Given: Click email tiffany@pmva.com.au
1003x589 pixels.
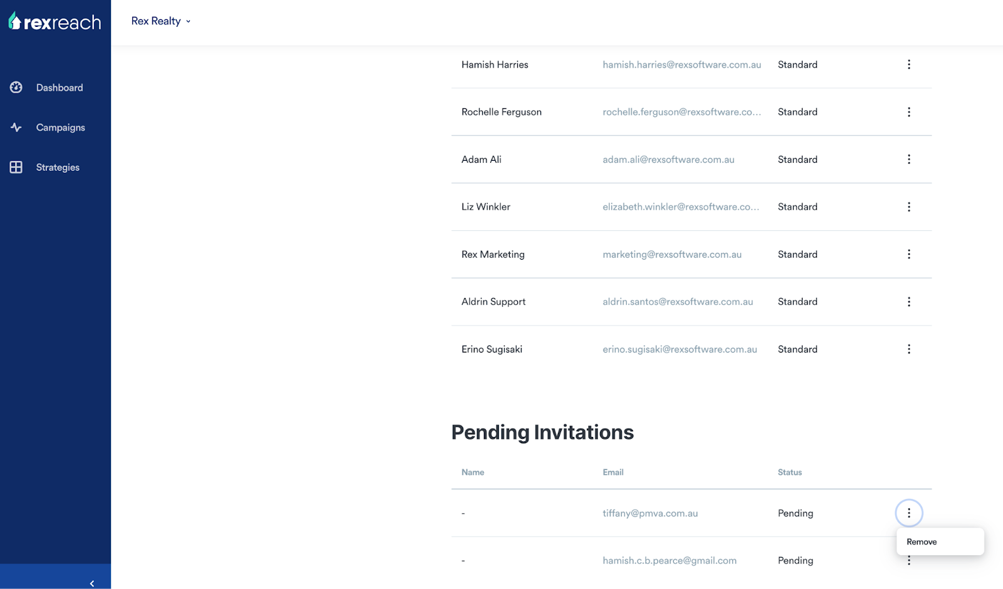Looking at the screenshot, I should pyautogui.click(x=650, y=513).
